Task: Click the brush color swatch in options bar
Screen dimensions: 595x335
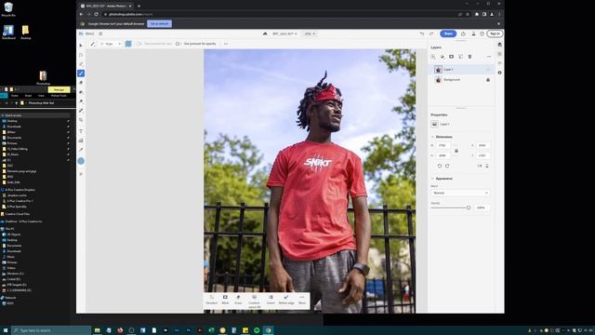Action: [128, 44]
